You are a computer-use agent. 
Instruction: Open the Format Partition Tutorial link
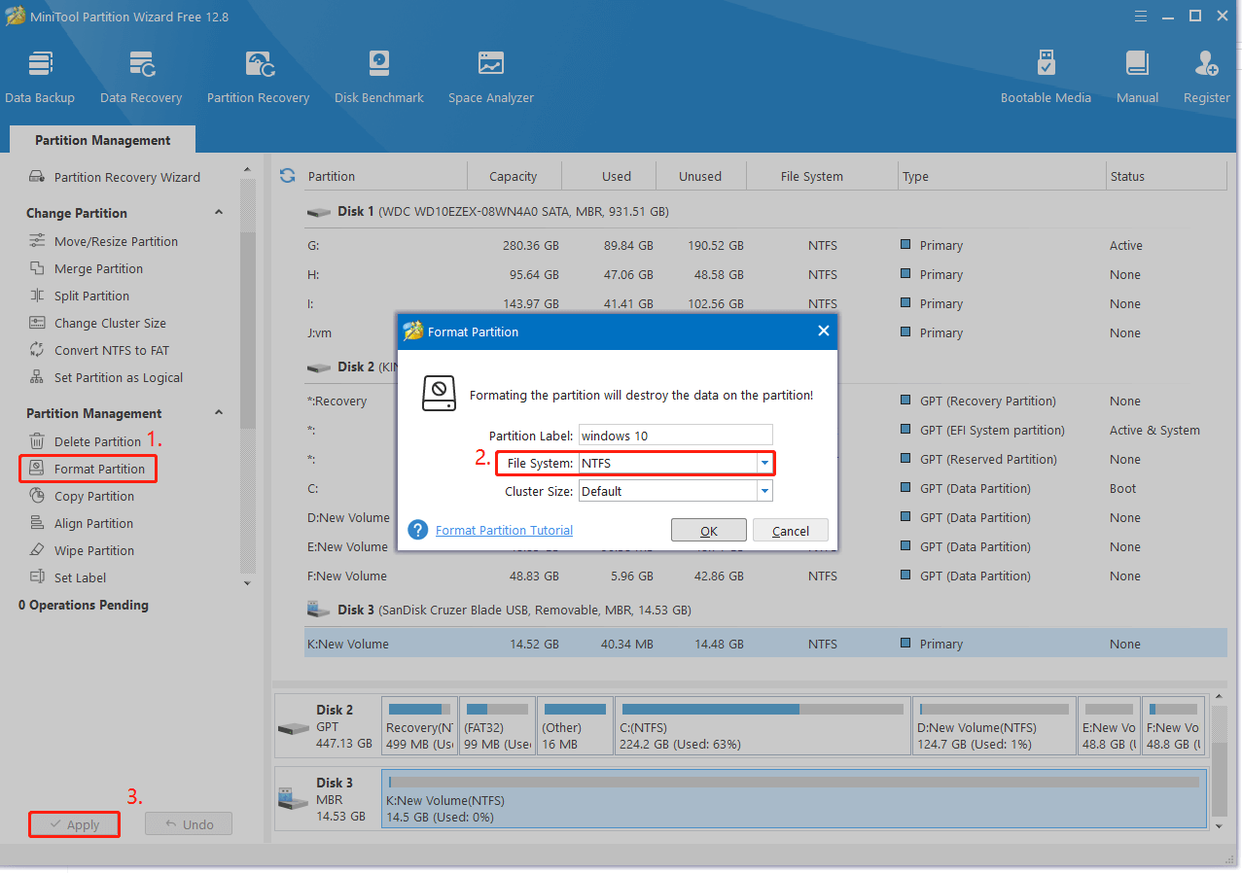coord(504,530)
